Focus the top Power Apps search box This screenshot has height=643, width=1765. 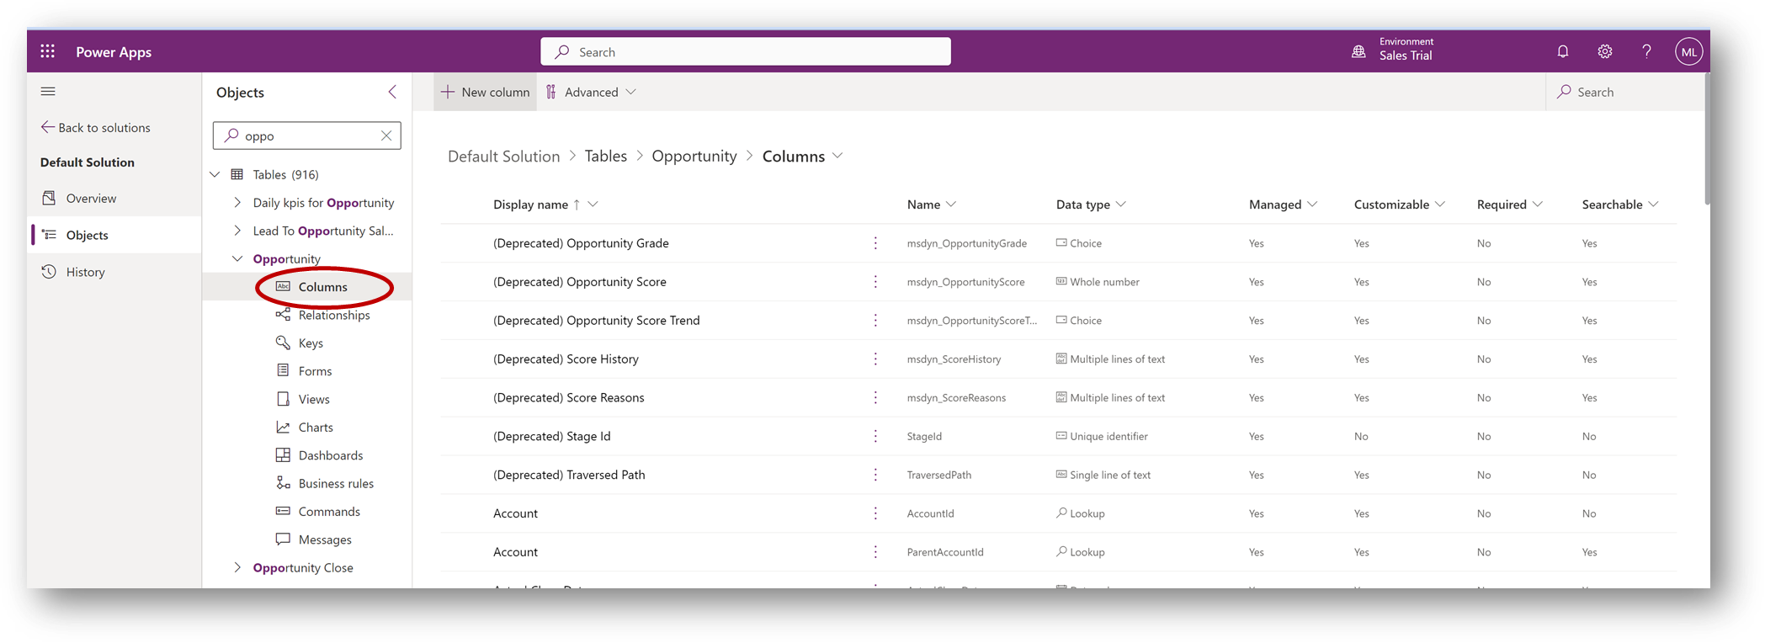(x=745, y=51)
